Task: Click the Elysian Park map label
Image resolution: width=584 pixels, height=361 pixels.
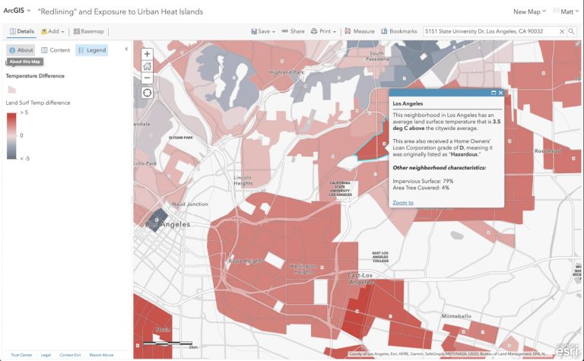Action: [x=181, y=138]
